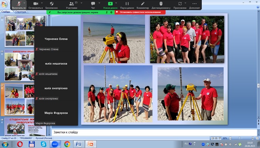Open the Participants panel icon
The height and width of the screenshot is (148, 260).
point(71,3)
